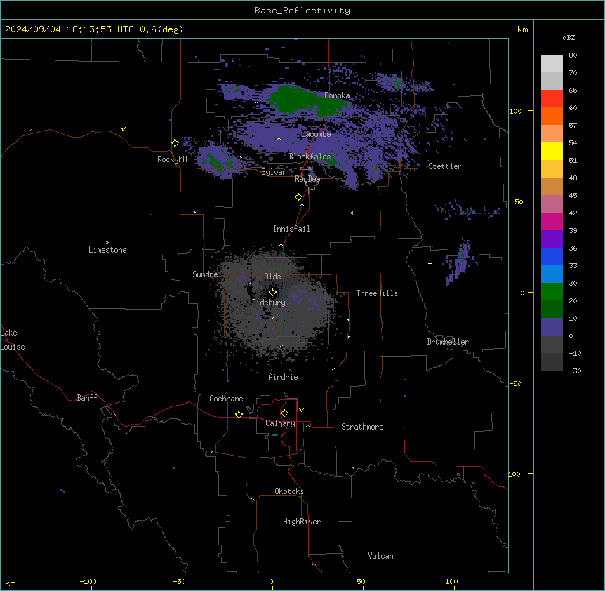Select the asterisk marker east of Innisfail

click(352, 213)
